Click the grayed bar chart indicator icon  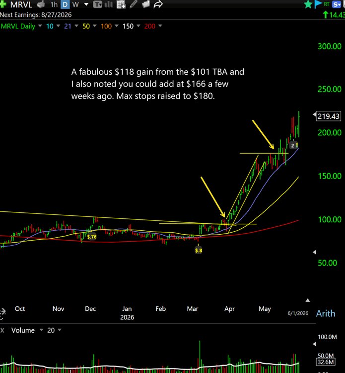109,4
